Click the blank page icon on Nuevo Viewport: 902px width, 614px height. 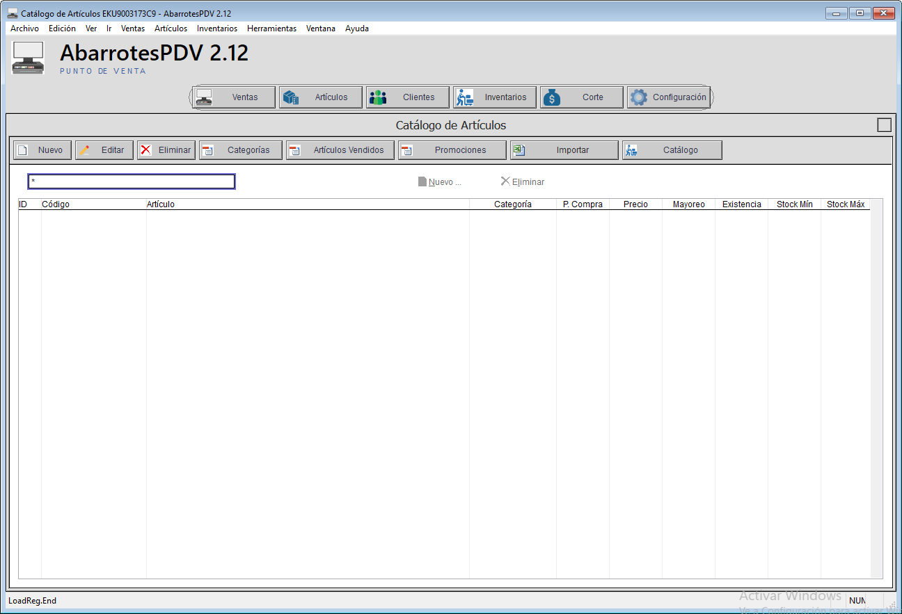pos(22,150)
